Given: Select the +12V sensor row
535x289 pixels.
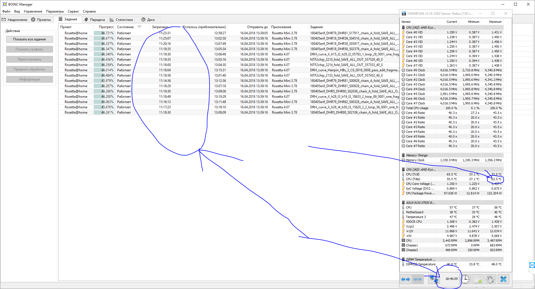Looking at the screenshot, I should 452,231.
